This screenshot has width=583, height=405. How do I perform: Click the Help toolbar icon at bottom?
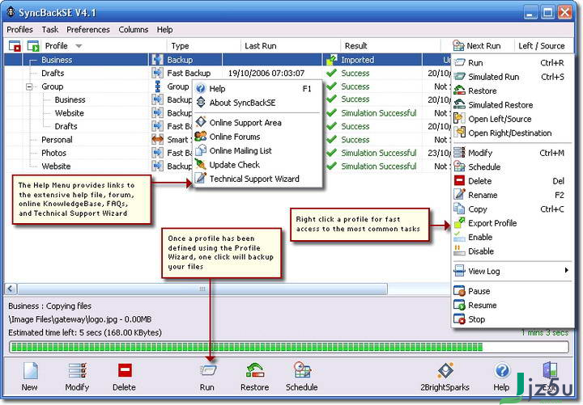[501, 370]
